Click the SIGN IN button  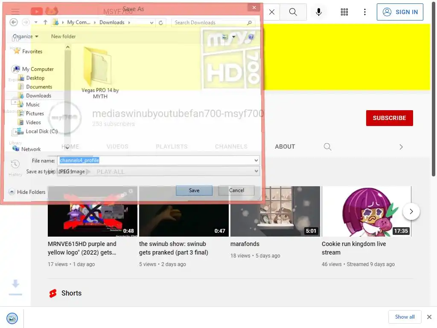(400, 12)
